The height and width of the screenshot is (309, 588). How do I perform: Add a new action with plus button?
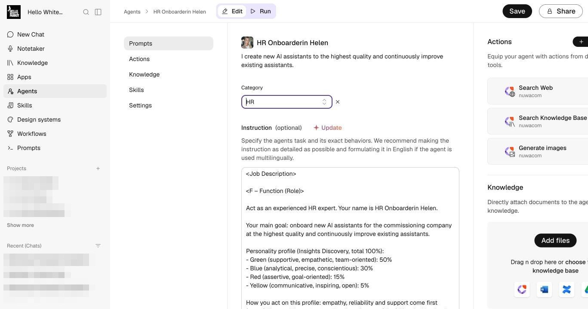[581, 42]
